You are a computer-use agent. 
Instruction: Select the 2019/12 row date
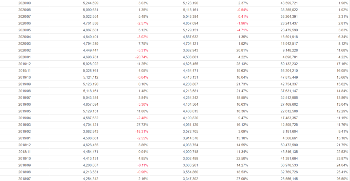tap(24, 64)
